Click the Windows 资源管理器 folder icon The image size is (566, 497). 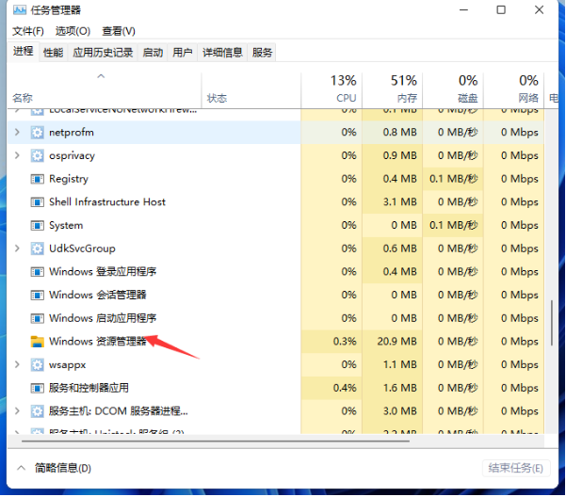38,341
